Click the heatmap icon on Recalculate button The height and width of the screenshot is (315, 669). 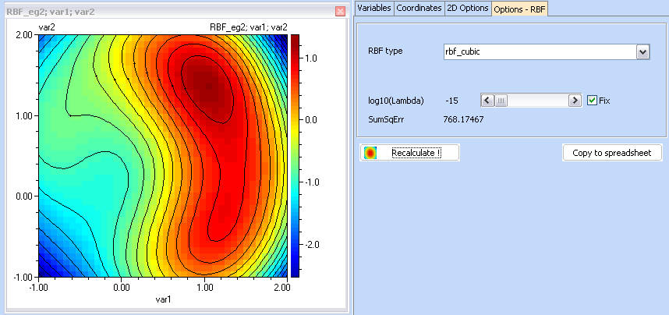(x=371, y=153)
